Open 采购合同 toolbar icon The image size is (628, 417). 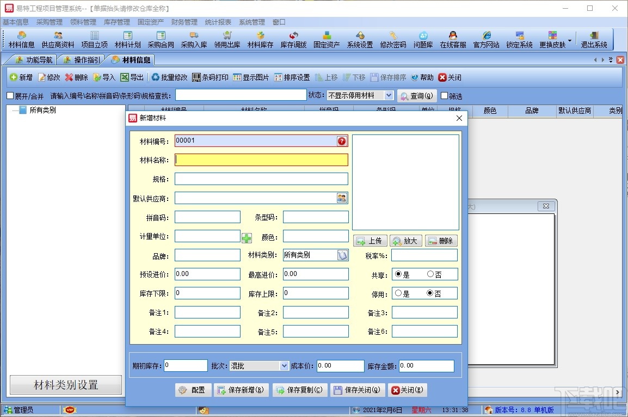(x=161, y=40)
